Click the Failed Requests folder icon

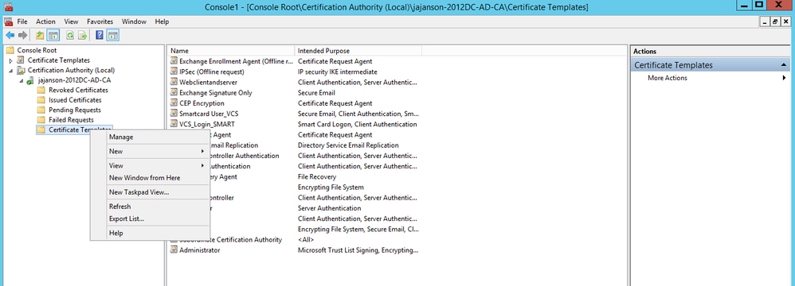pos(41,120)
